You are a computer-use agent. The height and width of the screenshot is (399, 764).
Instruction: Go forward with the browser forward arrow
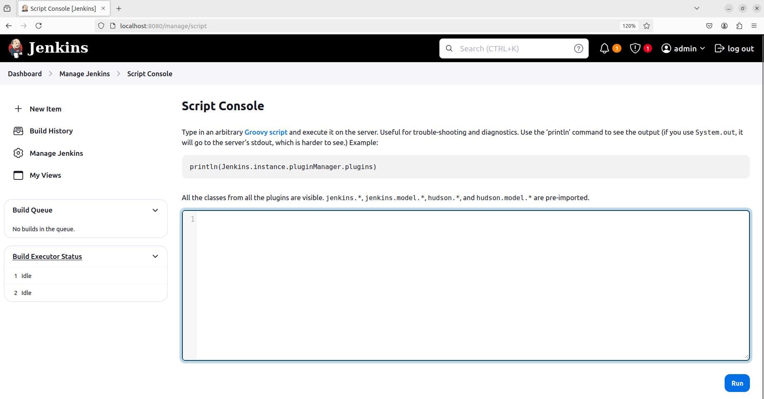24,26
